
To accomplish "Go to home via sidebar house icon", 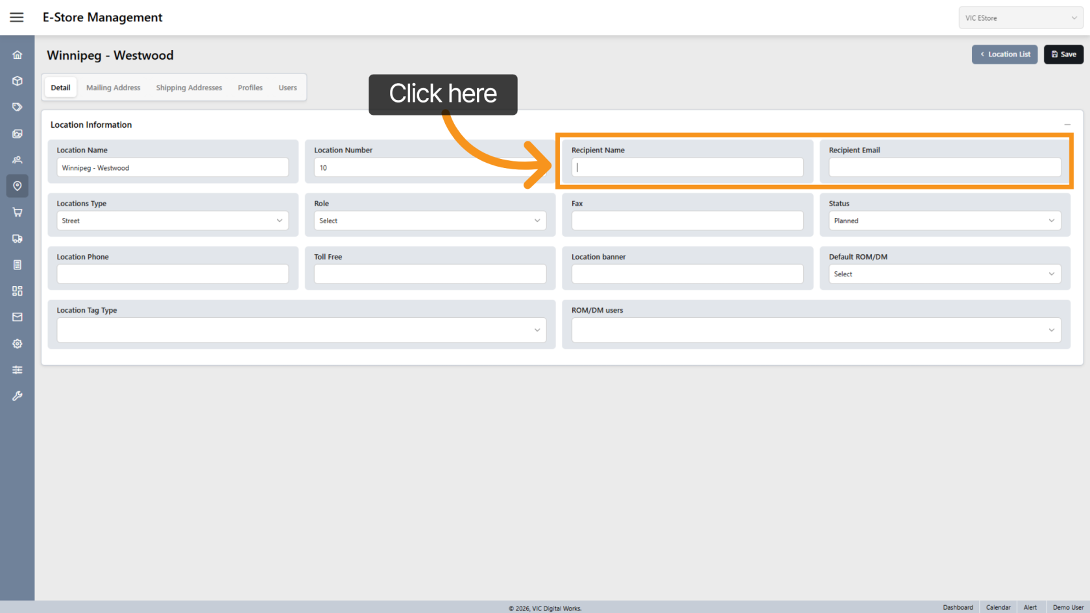I will pos(18,55).
